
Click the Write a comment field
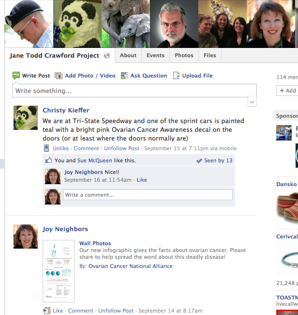[148, 195]
